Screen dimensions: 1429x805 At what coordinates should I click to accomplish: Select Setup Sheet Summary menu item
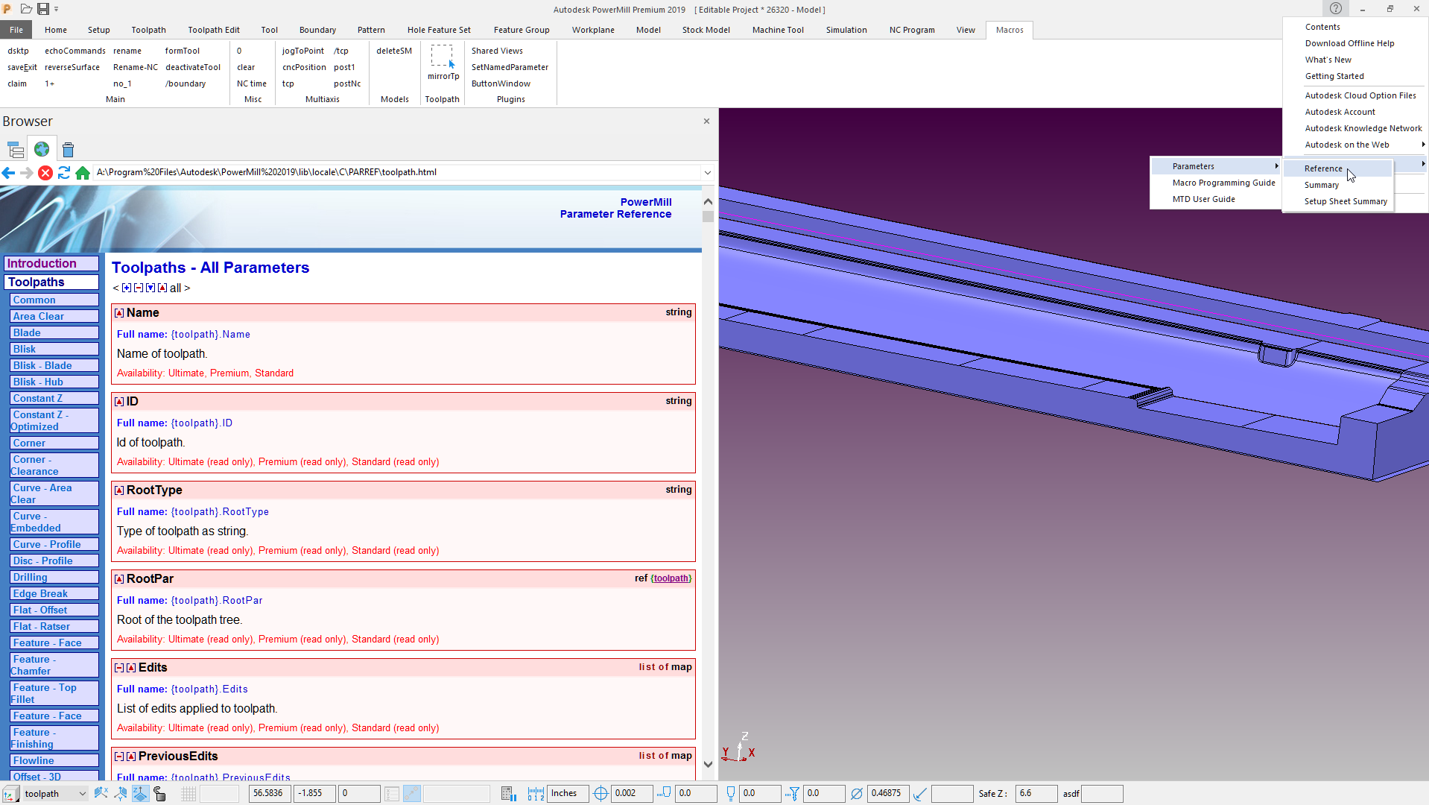coord(1346,201)
